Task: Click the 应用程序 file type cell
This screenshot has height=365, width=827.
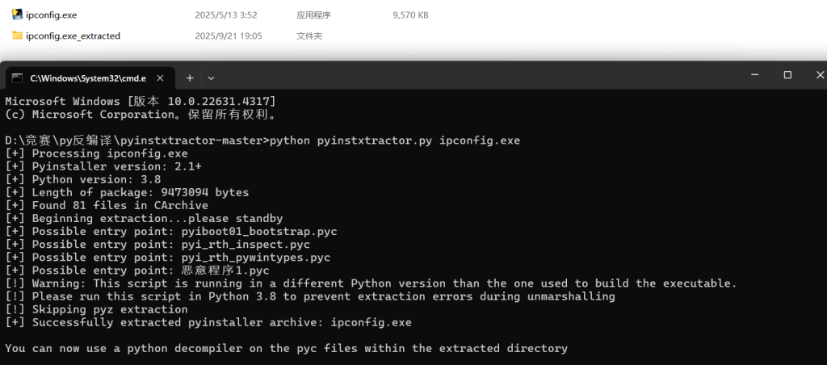Action: 313,15
